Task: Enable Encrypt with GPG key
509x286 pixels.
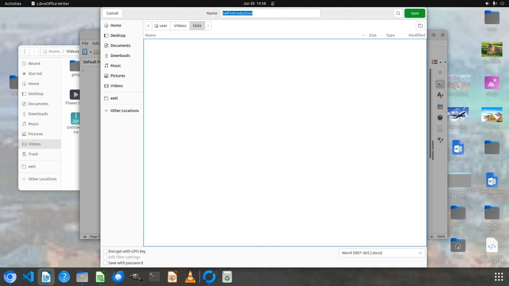Action: pyautogui.click(x=105, y=251)
